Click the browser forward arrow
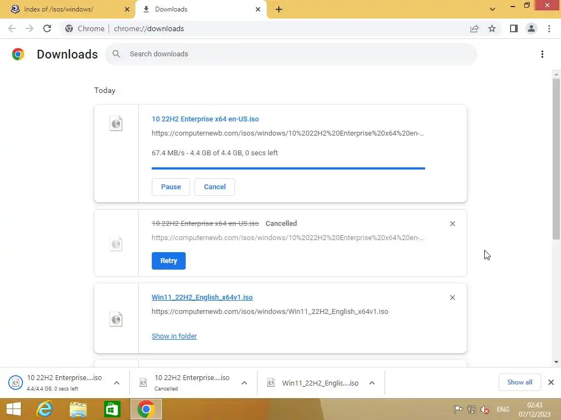Screen dimensions: 561x420 click(30, 28)
